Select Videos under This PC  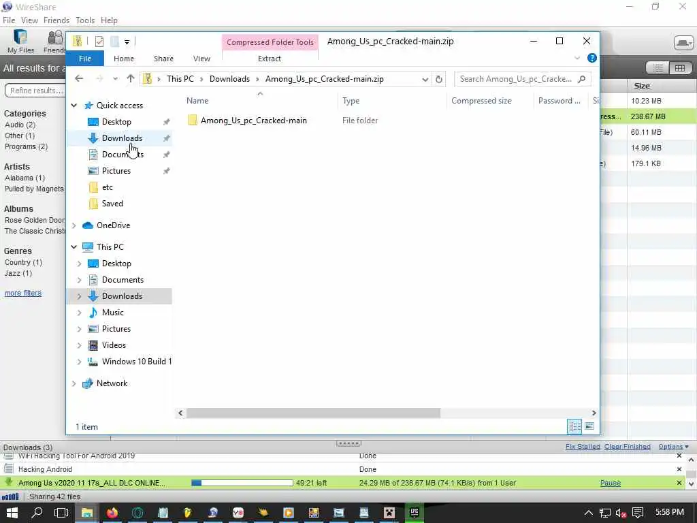pyautogui.click(x=114, y=345)
